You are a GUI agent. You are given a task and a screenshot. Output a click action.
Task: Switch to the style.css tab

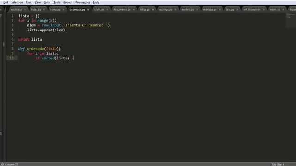[99, 9]
